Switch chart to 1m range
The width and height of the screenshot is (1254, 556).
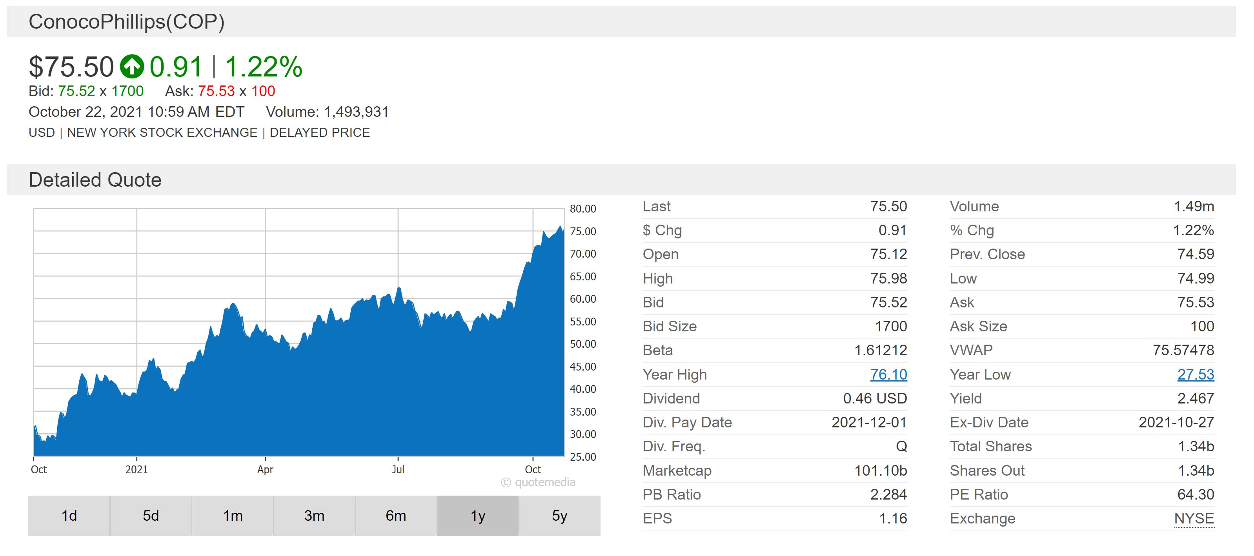pyautogui.click(x=233, y=516)
